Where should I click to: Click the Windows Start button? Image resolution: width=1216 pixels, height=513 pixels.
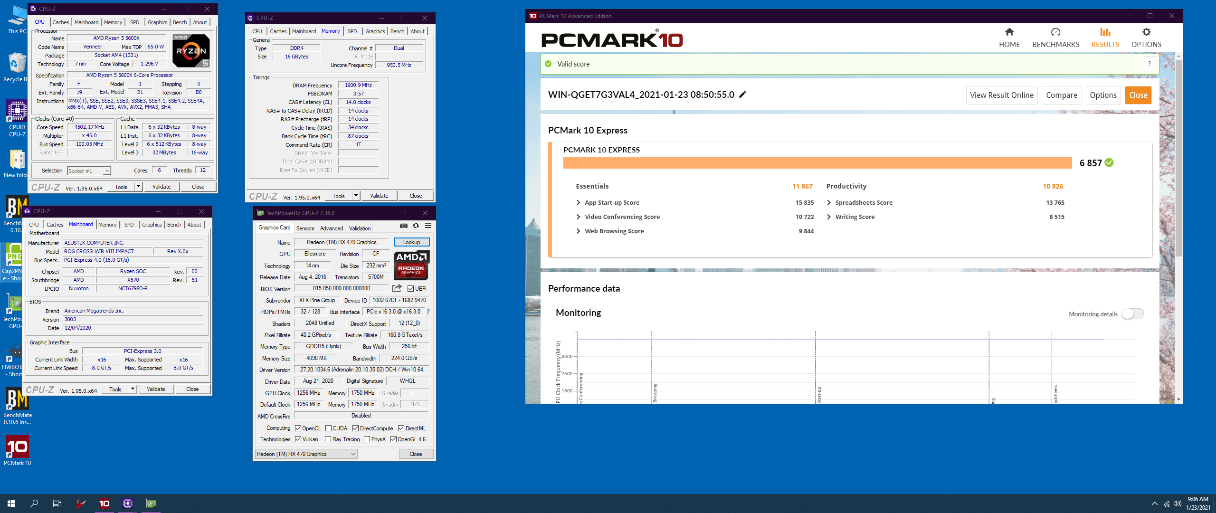(11, 503)
